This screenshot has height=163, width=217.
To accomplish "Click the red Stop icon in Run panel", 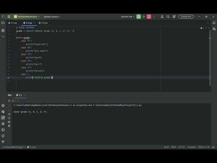I will point(13,101).
